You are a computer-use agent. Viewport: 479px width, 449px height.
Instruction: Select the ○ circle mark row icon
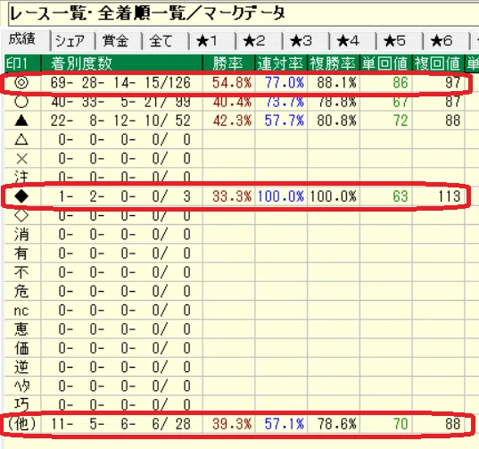tap(21, 102)
